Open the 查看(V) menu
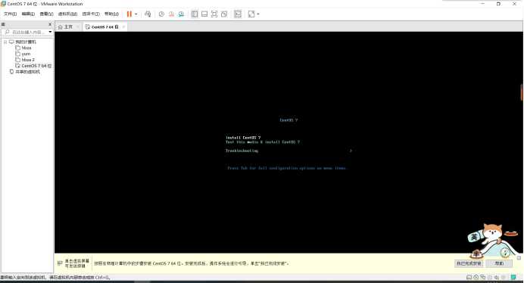 tap(46, 14)
